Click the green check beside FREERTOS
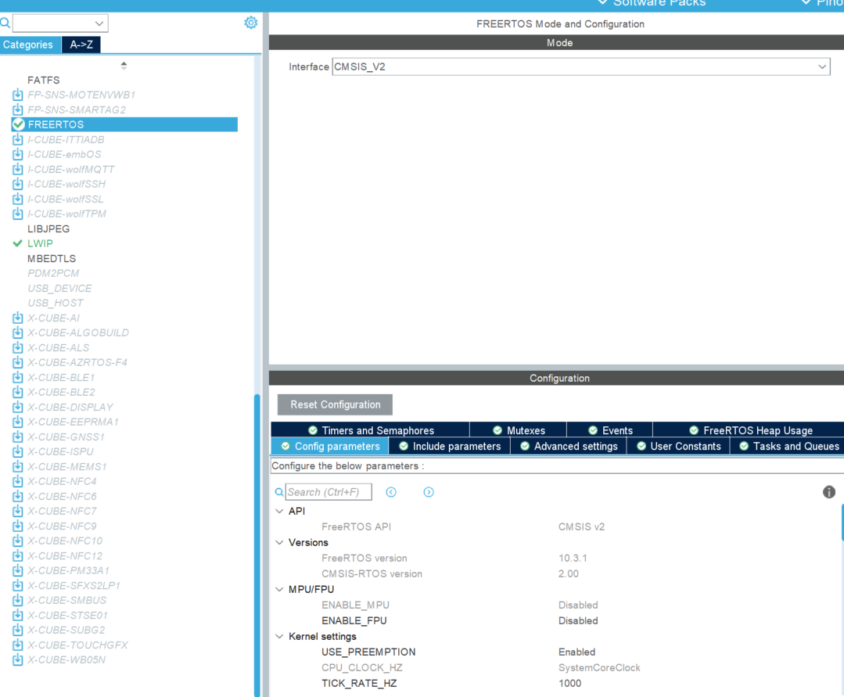Viewport: 844px width, 697px height. coord(17,124)
